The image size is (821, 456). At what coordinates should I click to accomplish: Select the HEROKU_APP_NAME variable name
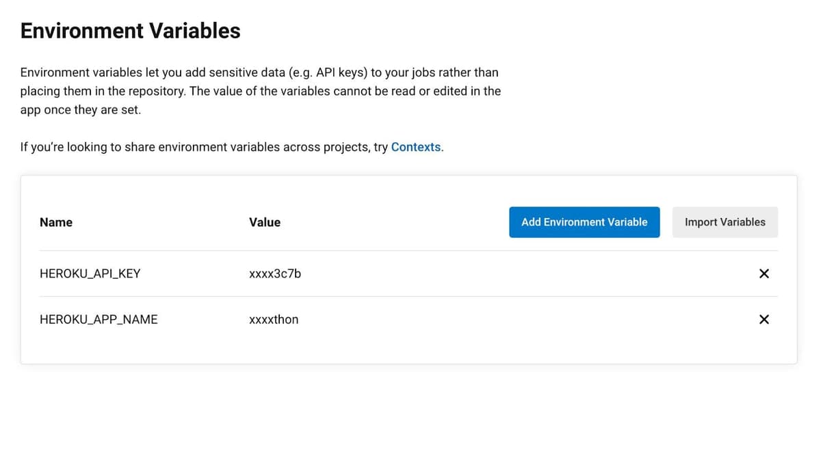(99, 319)
